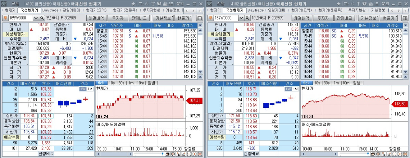Open grid layout icon in left window toolbar
The width and height of the screenshot is (410, 158).
tap(200, 18)
